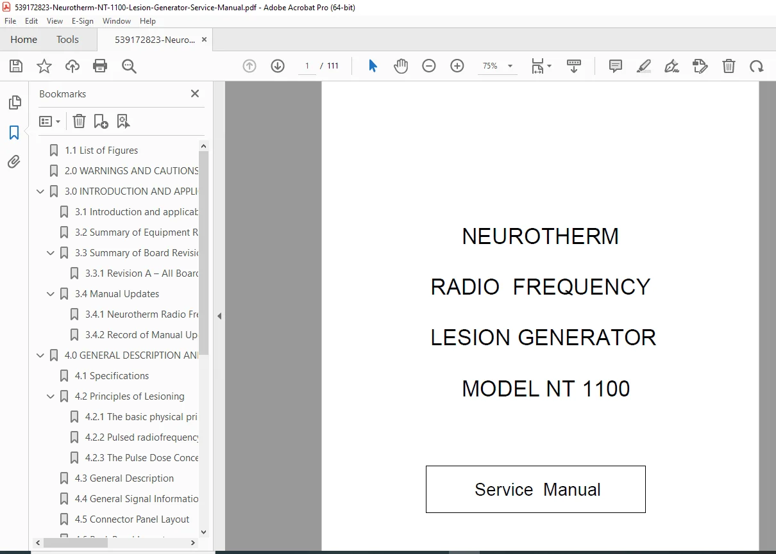Add new bookmark icon
Viewport: 776px width, 554px height.
101,121
